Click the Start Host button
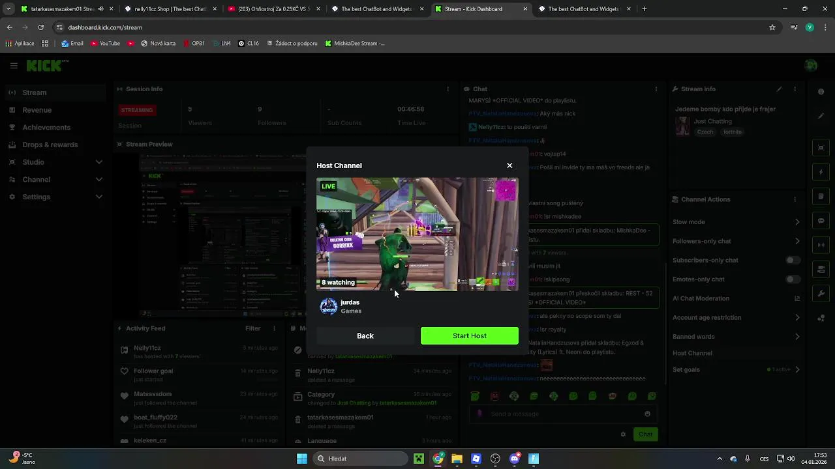835x469 pixels. (470, 335)
